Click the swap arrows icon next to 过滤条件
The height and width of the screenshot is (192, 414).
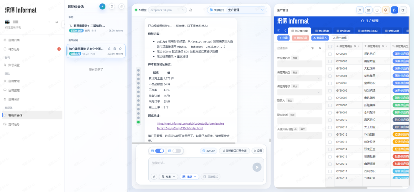click(320, 48)
